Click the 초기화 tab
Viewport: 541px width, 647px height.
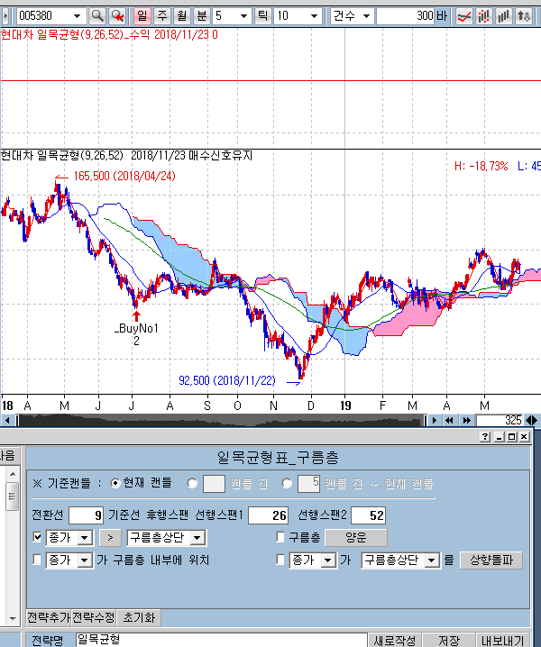[139, 618]
